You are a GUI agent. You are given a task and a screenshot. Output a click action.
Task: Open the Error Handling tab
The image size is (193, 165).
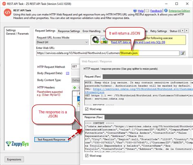(x=92, y=31)
